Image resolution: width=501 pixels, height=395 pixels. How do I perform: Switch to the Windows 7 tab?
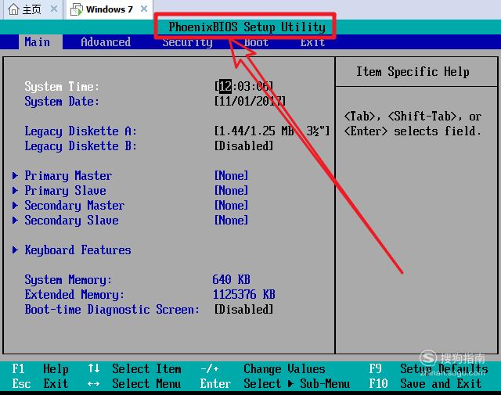click(110, 9)
